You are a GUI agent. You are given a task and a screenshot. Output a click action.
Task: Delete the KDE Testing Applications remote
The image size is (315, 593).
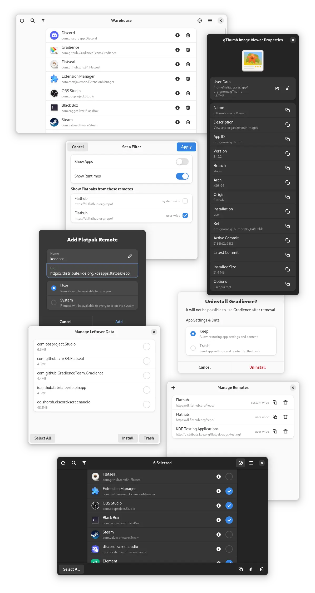point(286,431)
